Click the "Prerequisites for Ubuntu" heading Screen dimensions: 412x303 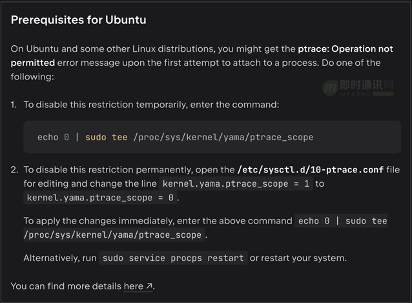click(79, 20)
